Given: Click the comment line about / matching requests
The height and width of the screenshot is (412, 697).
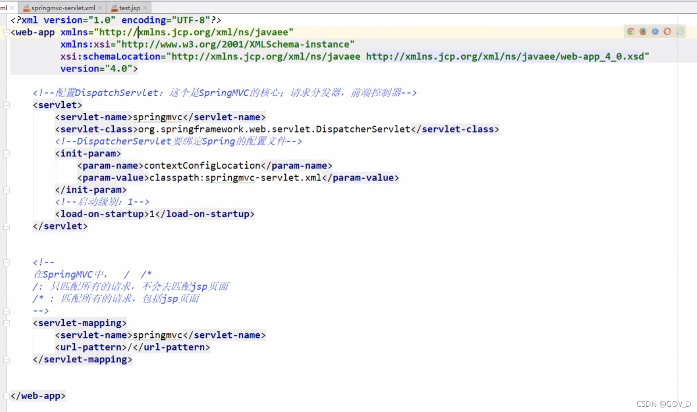Looking at the screenshot, I should (x=131, y=286).
